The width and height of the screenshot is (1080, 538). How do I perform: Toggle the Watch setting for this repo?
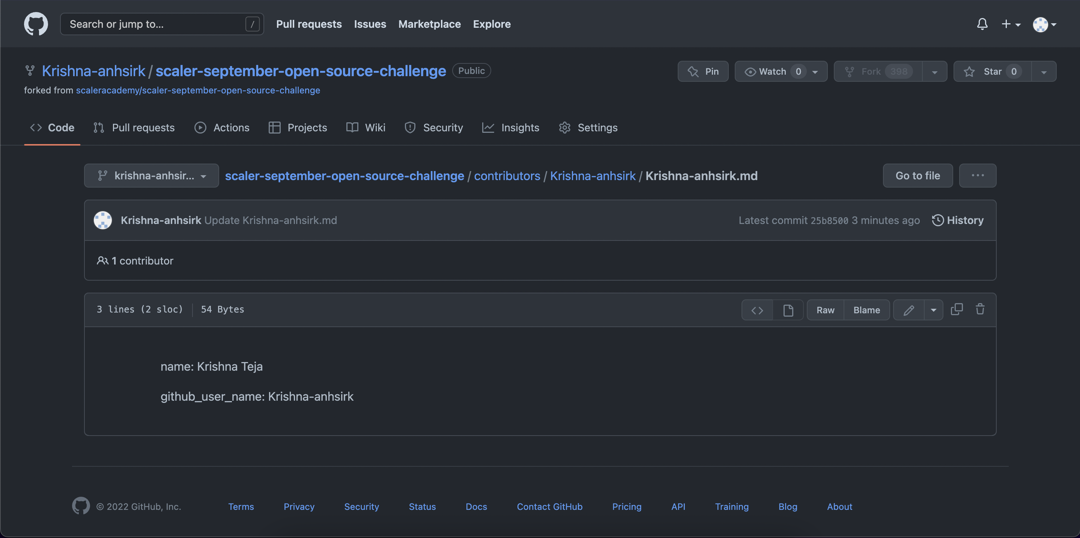pyautogui.click(x=773, y=71)
